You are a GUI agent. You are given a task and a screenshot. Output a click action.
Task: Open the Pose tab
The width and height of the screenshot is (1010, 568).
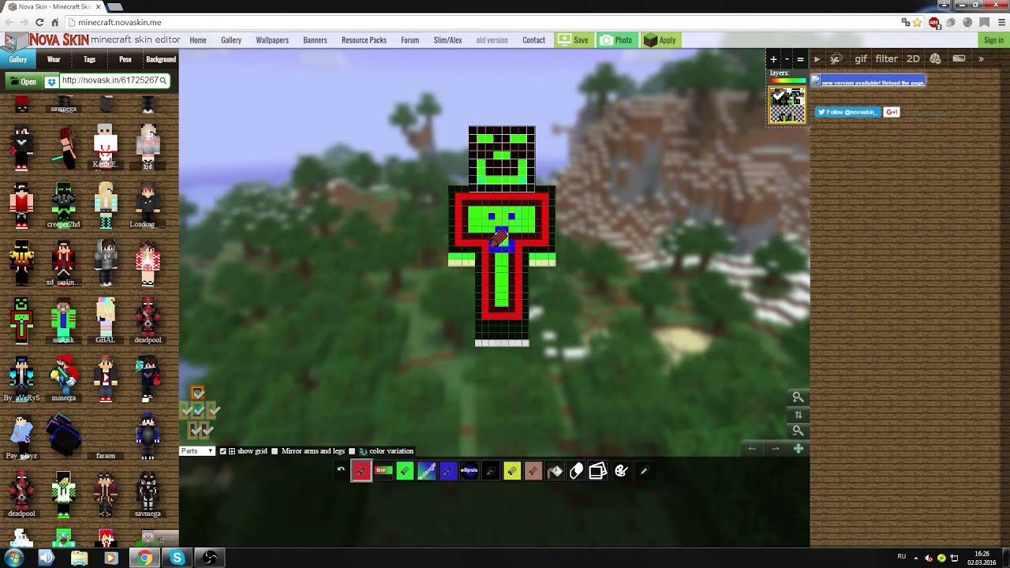click(x=125, y=59)
